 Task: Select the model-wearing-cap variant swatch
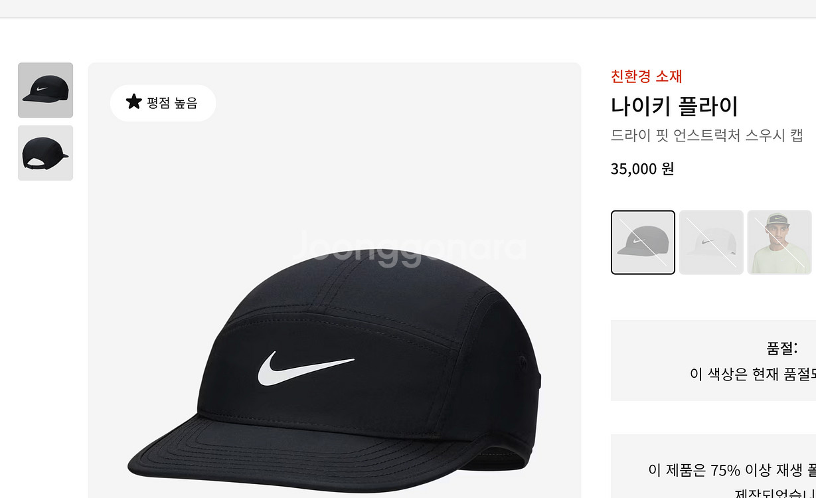pos(779,242)
